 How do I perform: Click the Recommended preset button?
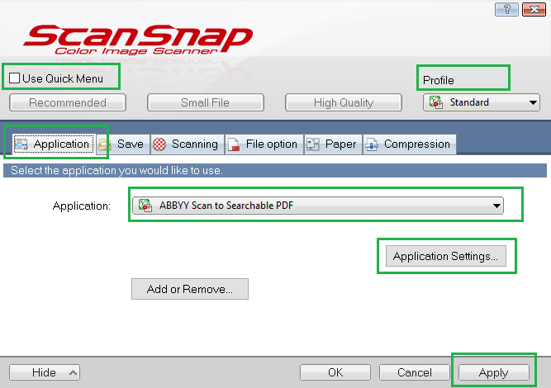(x=68, y=102)
